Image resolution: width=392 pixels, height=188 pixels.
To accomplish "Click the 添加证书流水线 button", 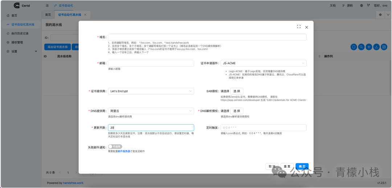I will tap(57, 47).
